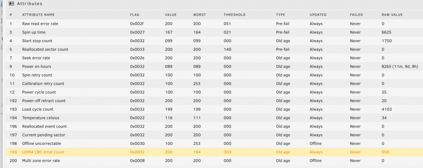Screen dimensions: 423x168
Task: Click the Offline uncorrectable attribute name
Action: 41,144
